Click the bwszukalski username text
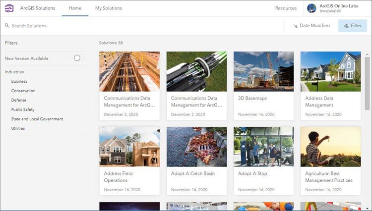 coord(330,11)
